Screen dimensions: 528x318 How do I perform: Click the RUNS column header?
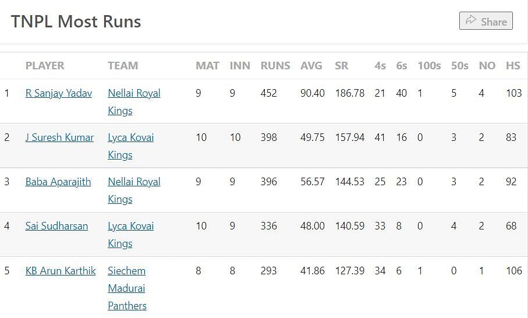[275, 66]
